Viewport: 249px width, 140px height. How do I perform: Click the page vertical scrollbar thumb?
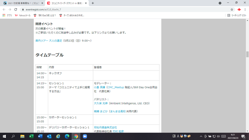coord(247,54)
